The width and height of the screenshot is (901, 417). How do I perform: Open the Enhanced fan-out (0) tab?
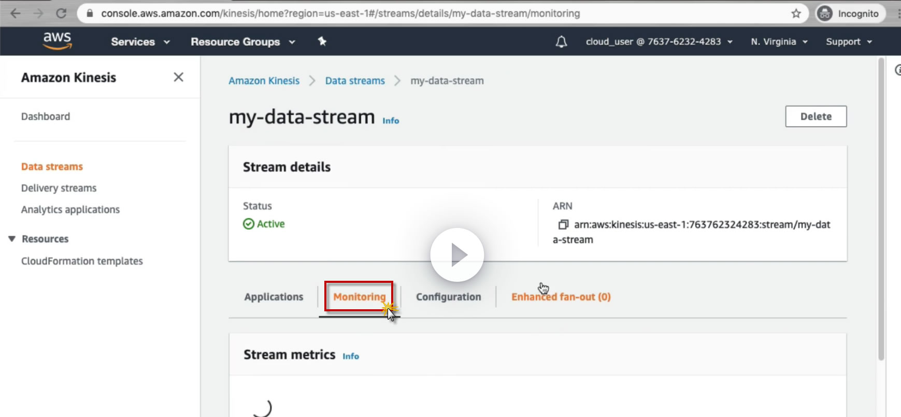click(x=561, y=297)
